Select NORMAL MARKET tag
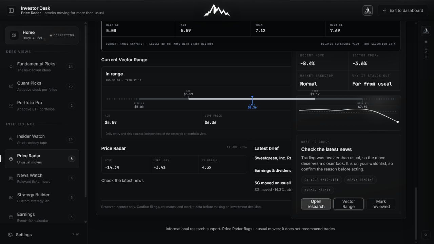Viewport: 434px width, 244px height. pos(317,190)
